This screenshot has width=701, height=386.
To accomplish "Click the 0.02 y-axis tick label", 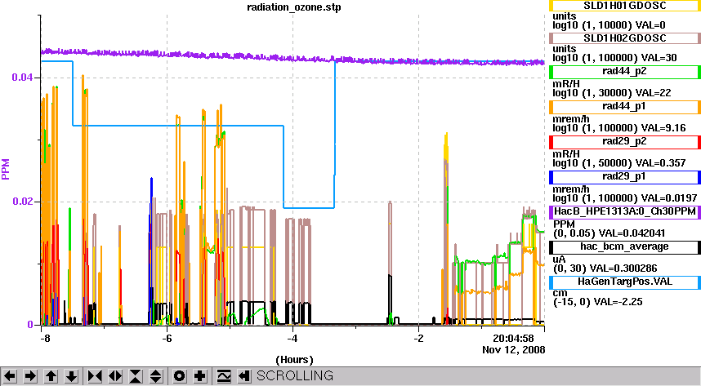I will 22,202.
